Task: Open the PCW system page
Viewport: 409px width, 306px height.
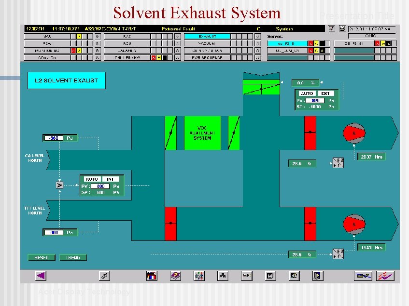Action: pyautogui.click(x=47, y=43)
